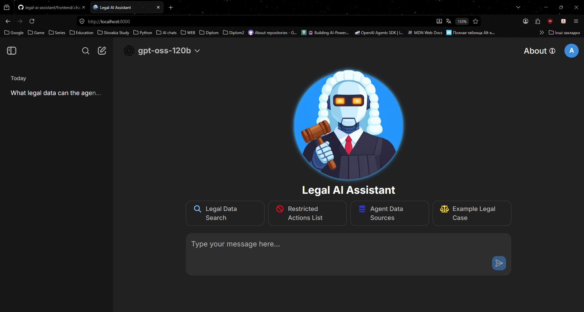Open the list all tabs dropdown arrow
The height and width of the screenshot is (312, 584).
[x=518, y=7]
